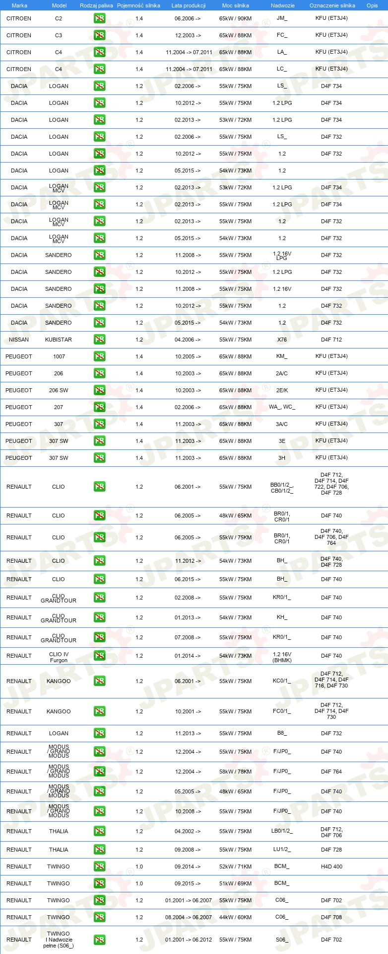The image size is (388, 954).
Task: Click the 1.2 16V (BHMK) body cell
Action: coord(282,657)
